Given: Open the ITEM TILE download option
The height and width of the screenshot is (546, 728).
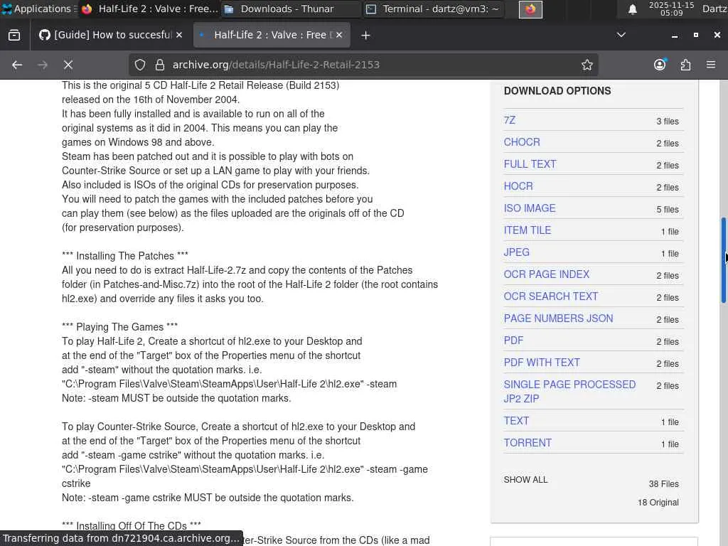Looking at the screenshot, I should (528, 230).
